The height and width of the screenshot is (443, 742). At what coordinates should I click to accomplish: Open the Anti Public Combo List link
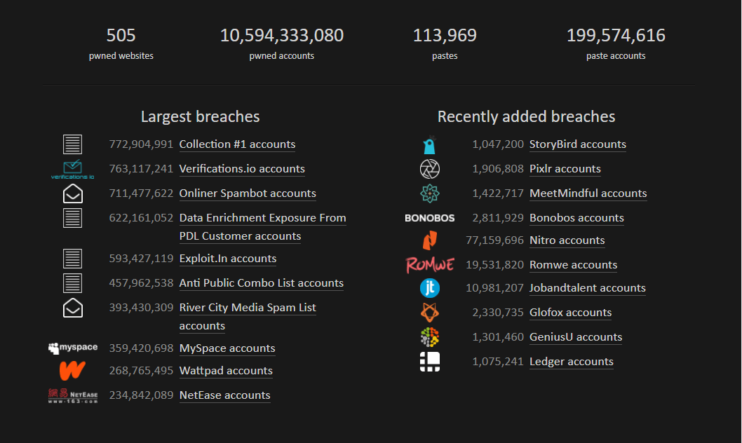(262, 283)
